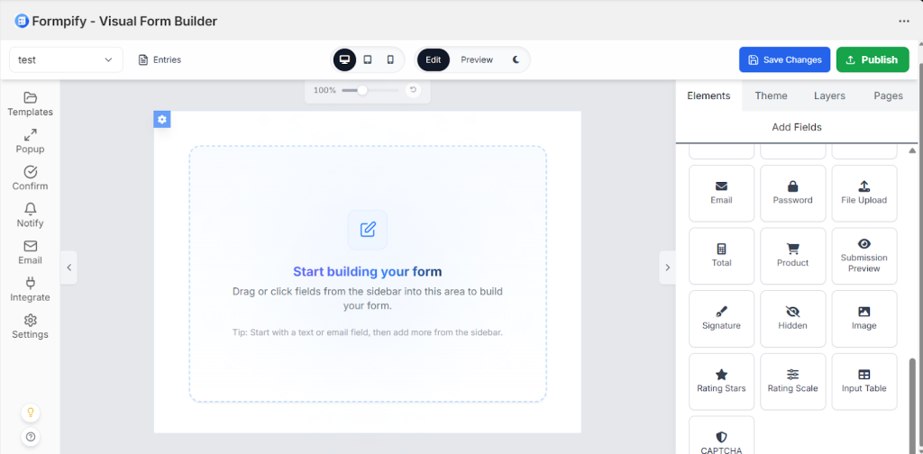Open the form selector dropdown showing test
Image resolution: width=923 pixels, height=454 pixels.
click(x=66, y=60)
